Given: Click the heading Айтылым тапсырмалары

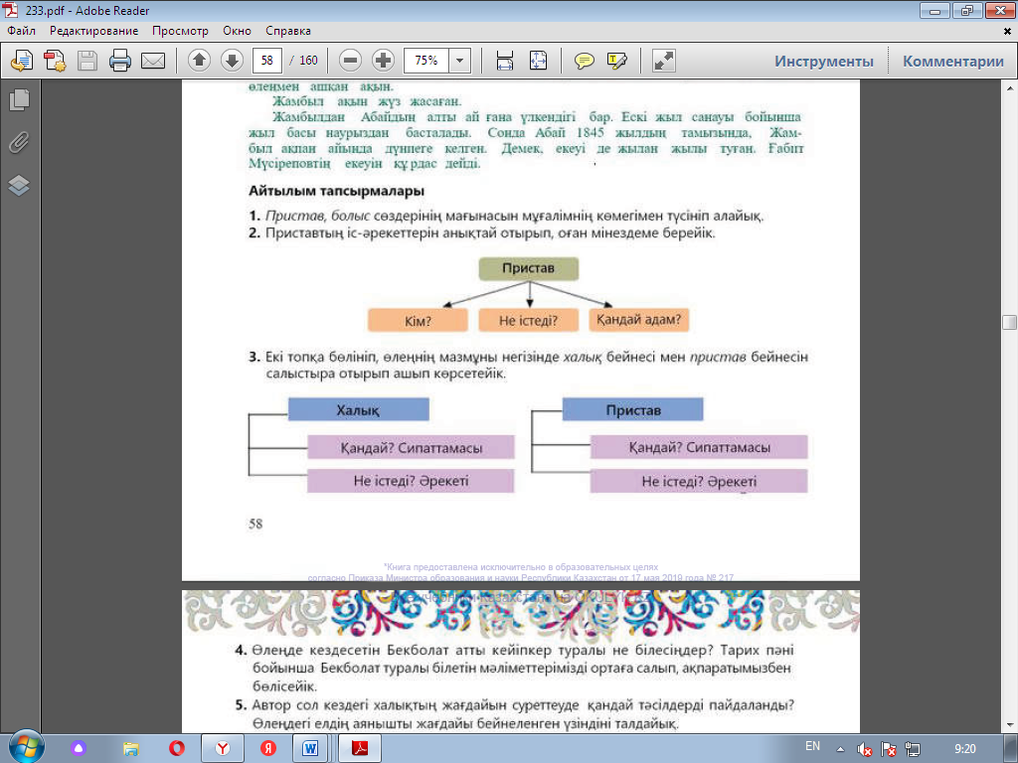Looking at the screenshot, I should click(336, 191).
